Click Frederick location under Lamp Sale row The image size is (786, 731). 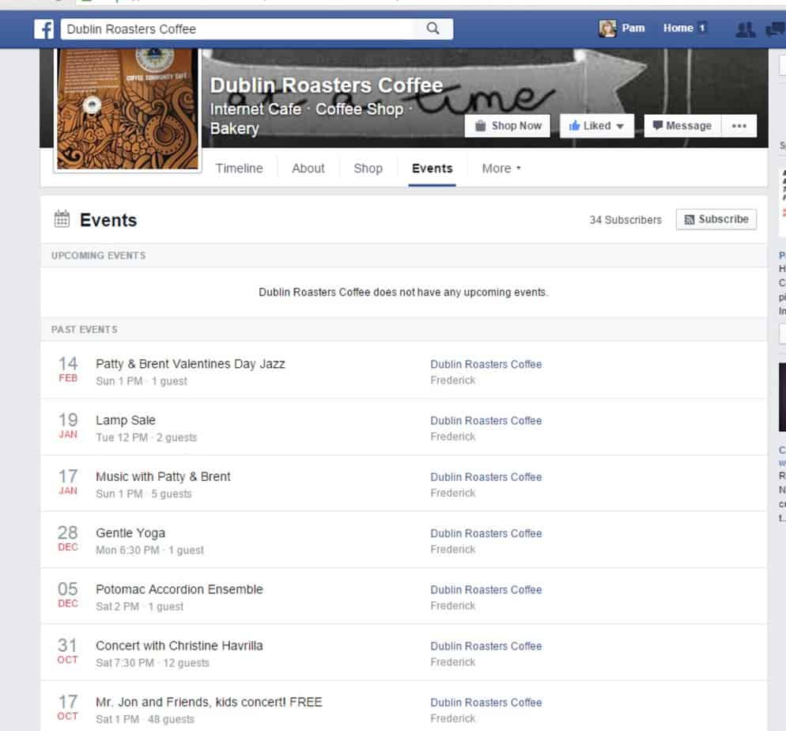tap(452, 437)
